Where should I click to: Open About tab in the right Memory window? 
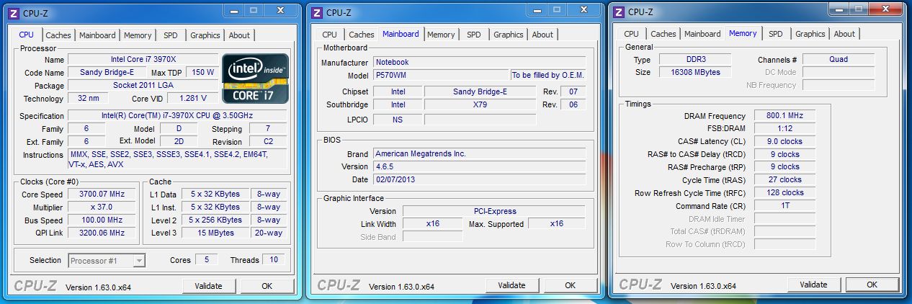[x=844, y=34]
